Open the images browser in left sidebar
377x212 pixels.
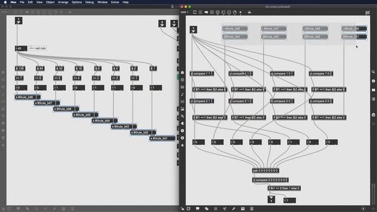(182, 109)
